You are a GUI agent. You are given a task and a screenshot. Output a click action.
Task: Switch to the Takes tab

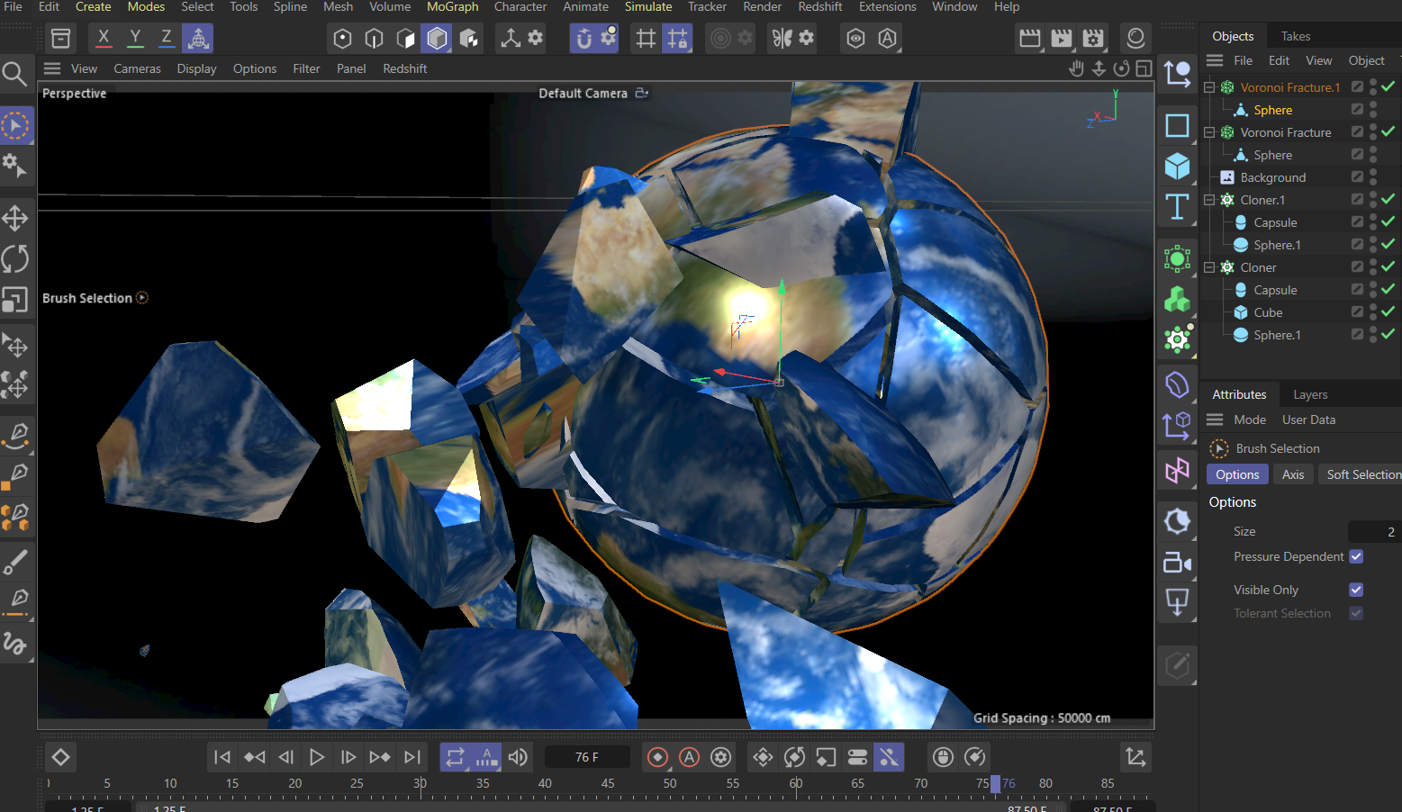[1295, 35]
